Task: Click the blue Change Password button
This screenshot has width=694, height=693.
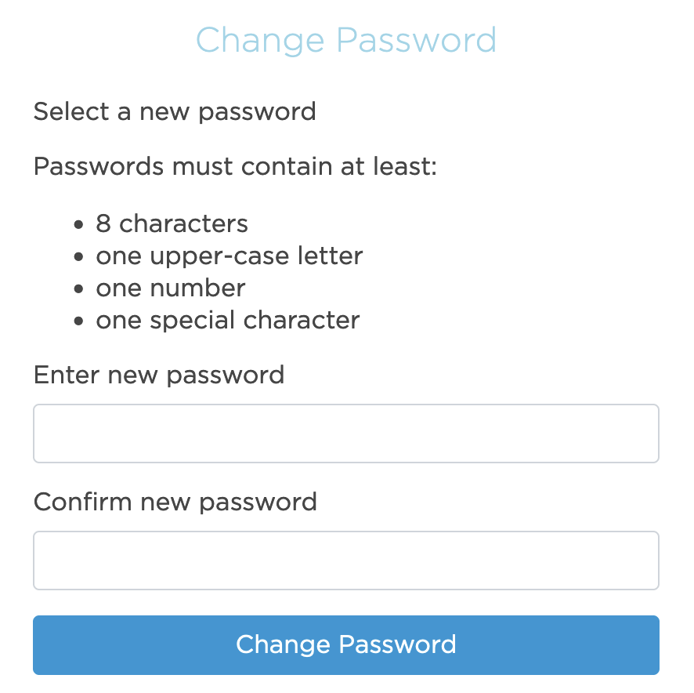Action: [346, 644]
